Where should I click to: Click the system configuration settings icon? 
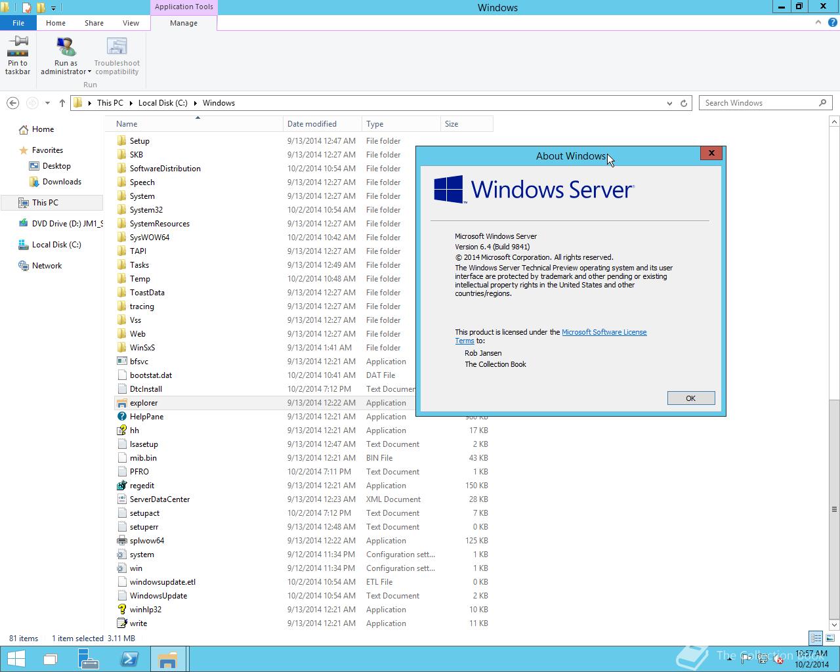tap(121, 555)
